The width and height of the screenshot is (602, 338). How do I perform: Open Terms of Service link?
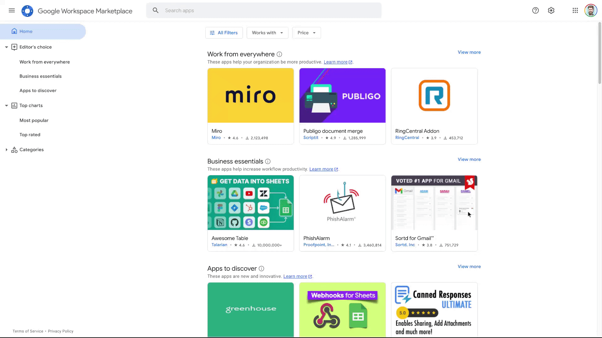28,331
